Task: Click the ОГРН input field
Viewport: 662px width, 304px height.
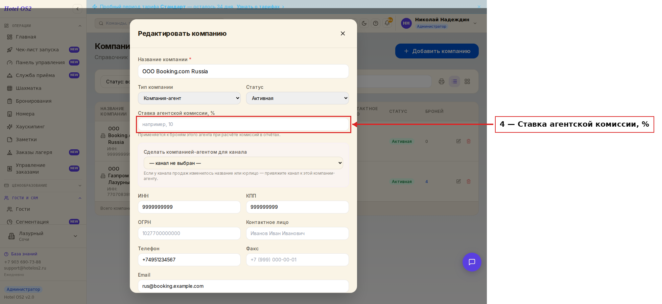Action: click(189, 233)
